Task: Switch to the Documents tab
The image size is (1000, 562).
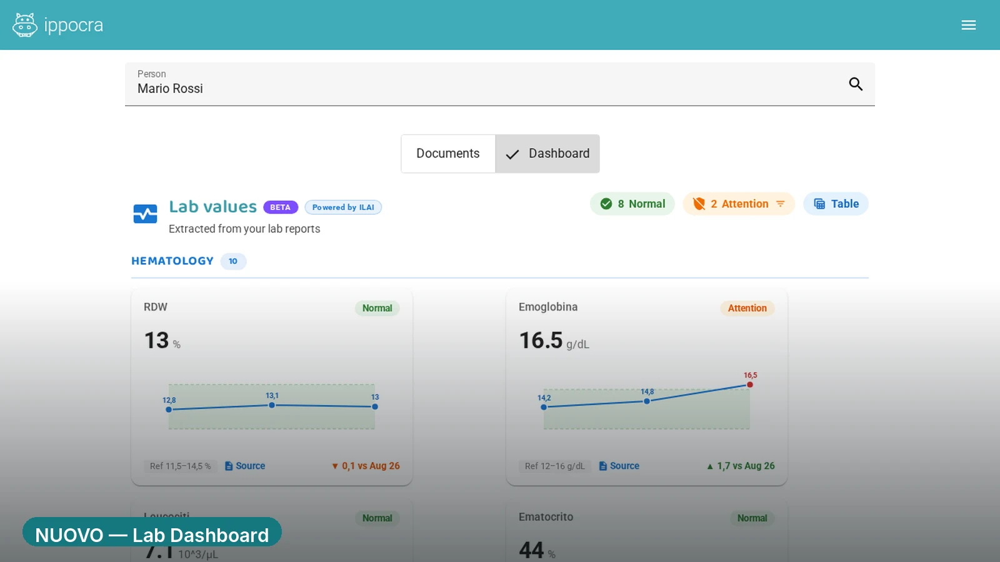Action: (448, 154)
